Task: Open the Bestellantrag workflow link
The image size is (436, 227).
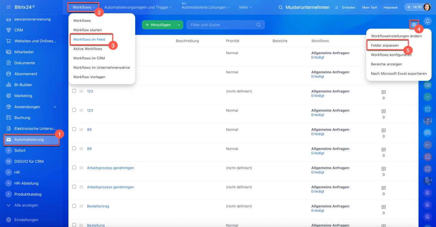Action: coord(98,206)
